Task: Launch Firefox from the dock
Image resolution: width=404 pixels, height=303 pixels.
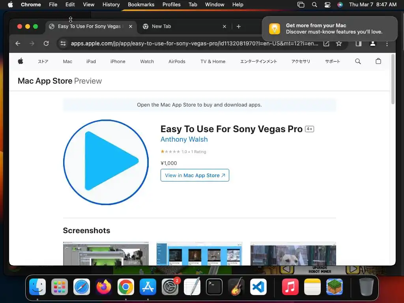Action: pos(104,287)
